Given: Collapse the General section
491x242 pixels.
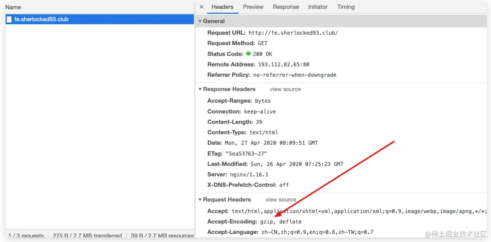Looking at the screenshot, I should click(x=200, y=21).
